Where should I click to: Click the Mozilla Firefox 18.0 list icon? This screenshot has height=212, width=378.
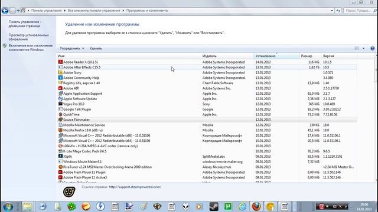coord(60,130)
